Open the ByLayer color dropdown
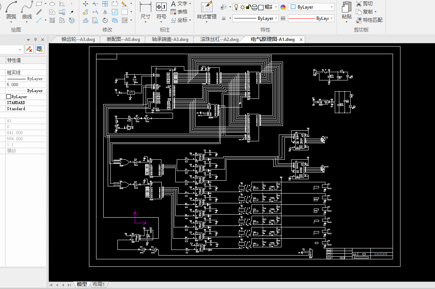The image size is (435, 289). click(311, 7)
